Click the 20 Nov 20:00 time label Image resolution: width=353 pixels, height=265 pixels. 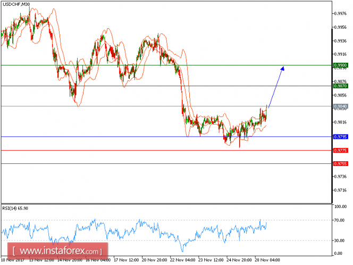154,260
